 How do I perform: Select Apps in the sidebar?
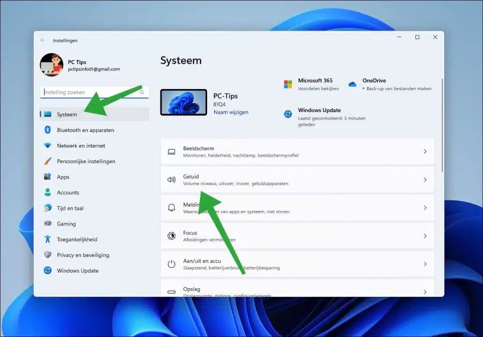click(94, 177)
